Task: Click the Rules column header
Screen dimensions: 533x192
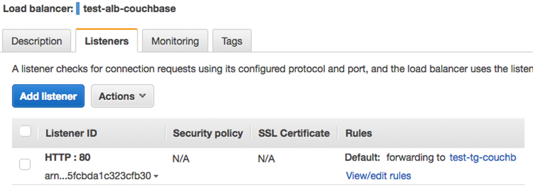Action: click(358, 133)
